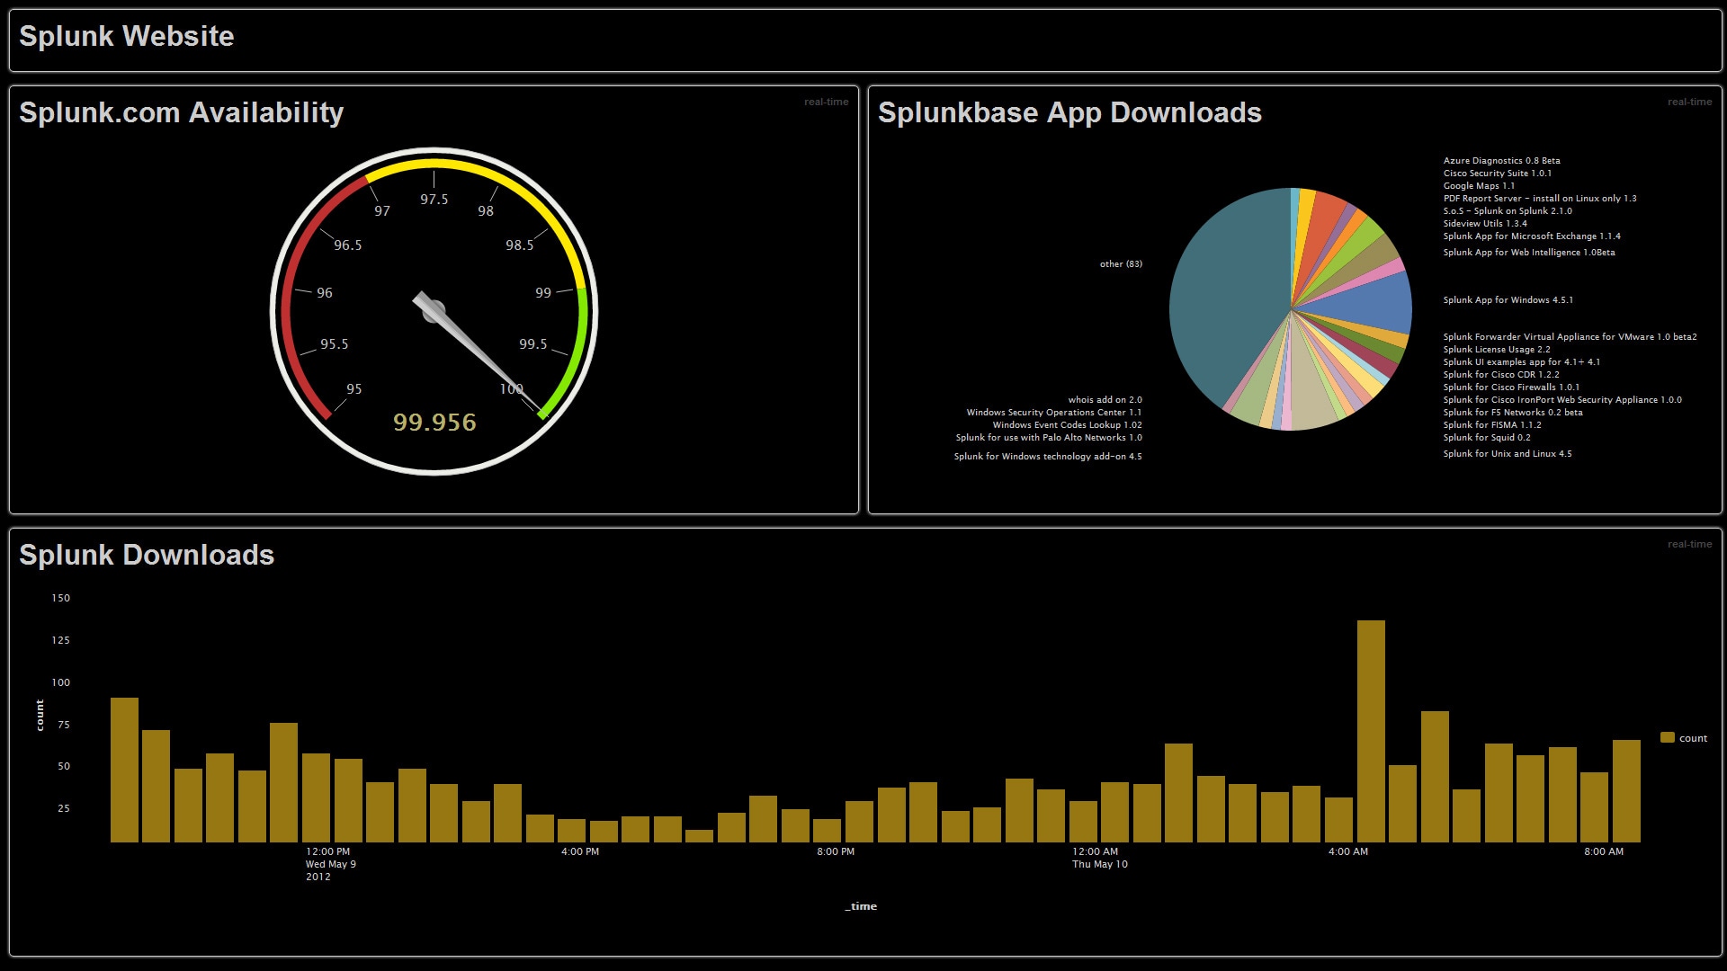Select the Splunk.com Availability panel title
The image size is (1727, 971).
click(181, 112)
